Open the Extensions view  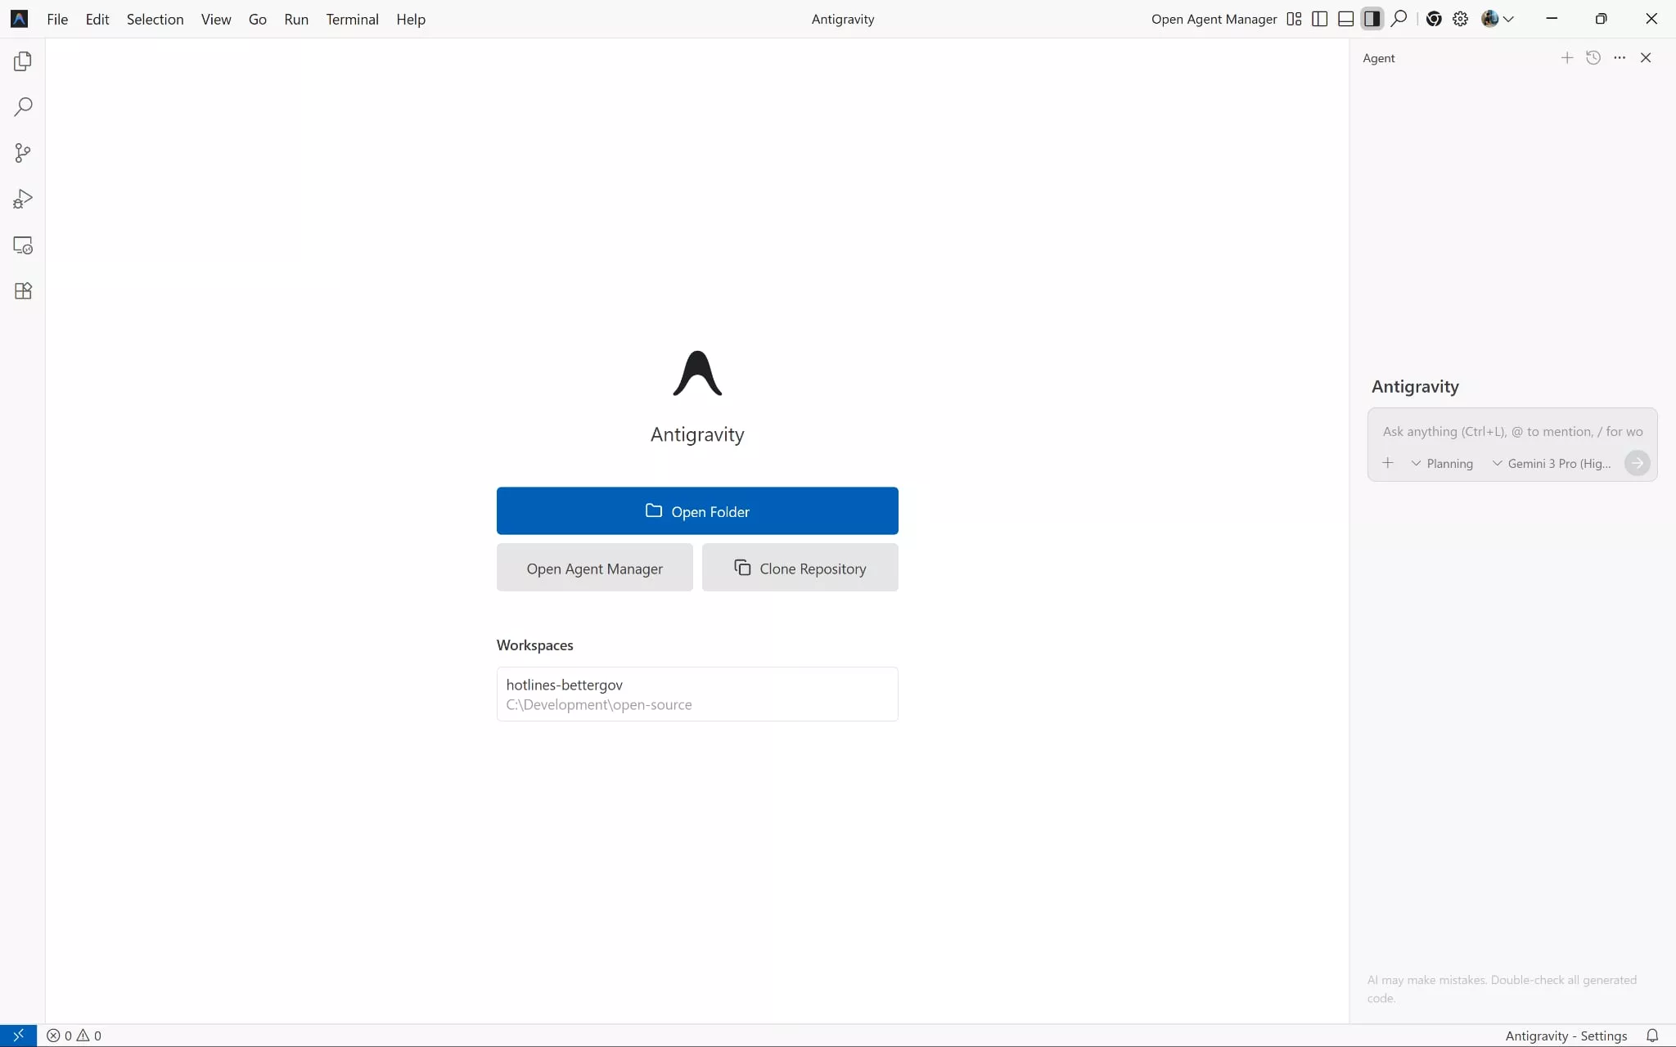pos(23,291)
